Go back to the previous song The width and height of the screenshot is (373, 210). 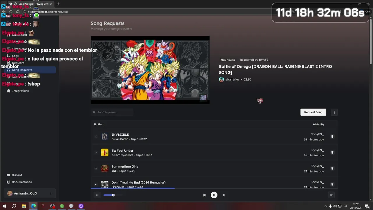204,195
